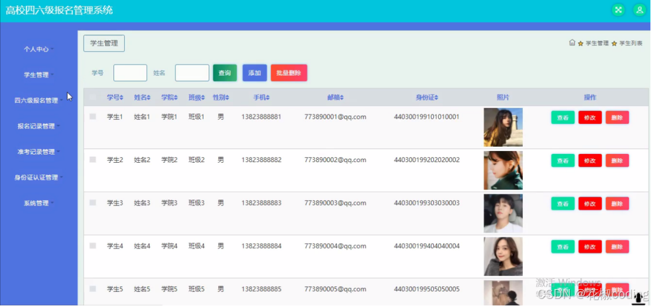Tick the select-all checkbox in table header
Viewport: 651px width, 306px height.
coord(92,97)
